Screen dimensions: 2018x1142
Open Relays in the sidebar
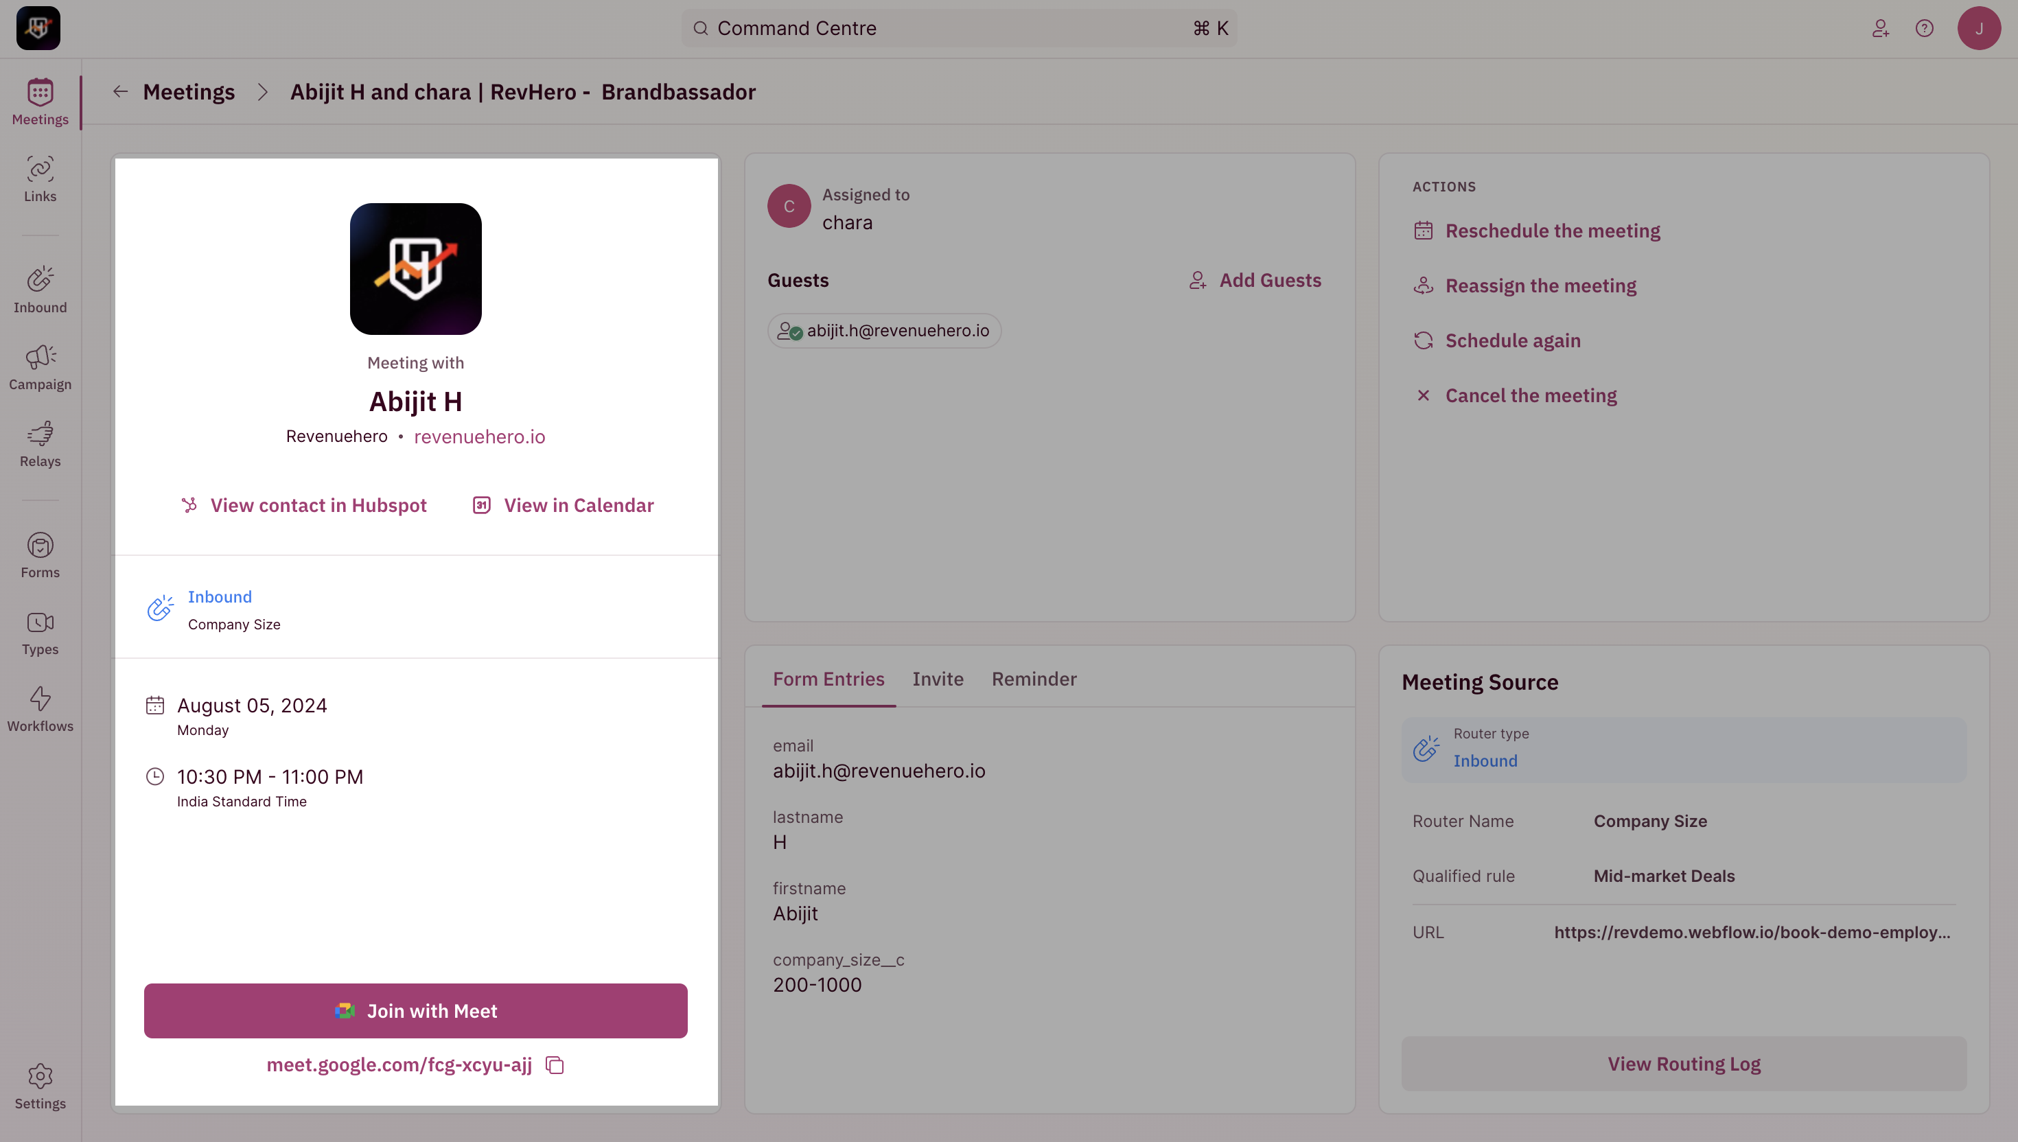[40, 444]
